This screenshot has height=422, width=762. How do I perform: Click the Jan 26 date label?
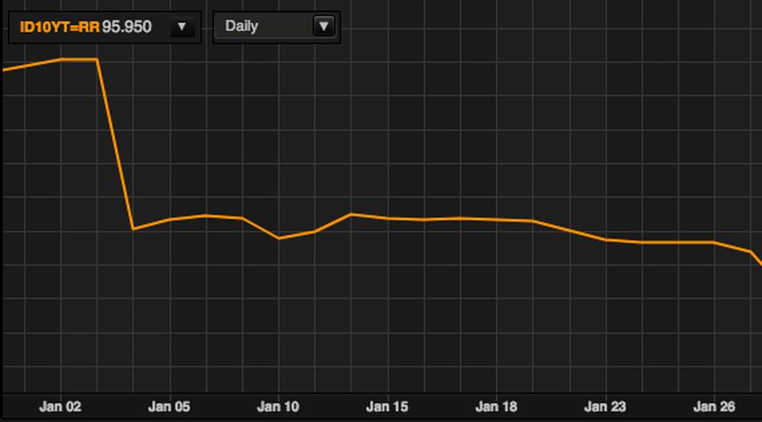pyautogui.click(x=714, y=407)
